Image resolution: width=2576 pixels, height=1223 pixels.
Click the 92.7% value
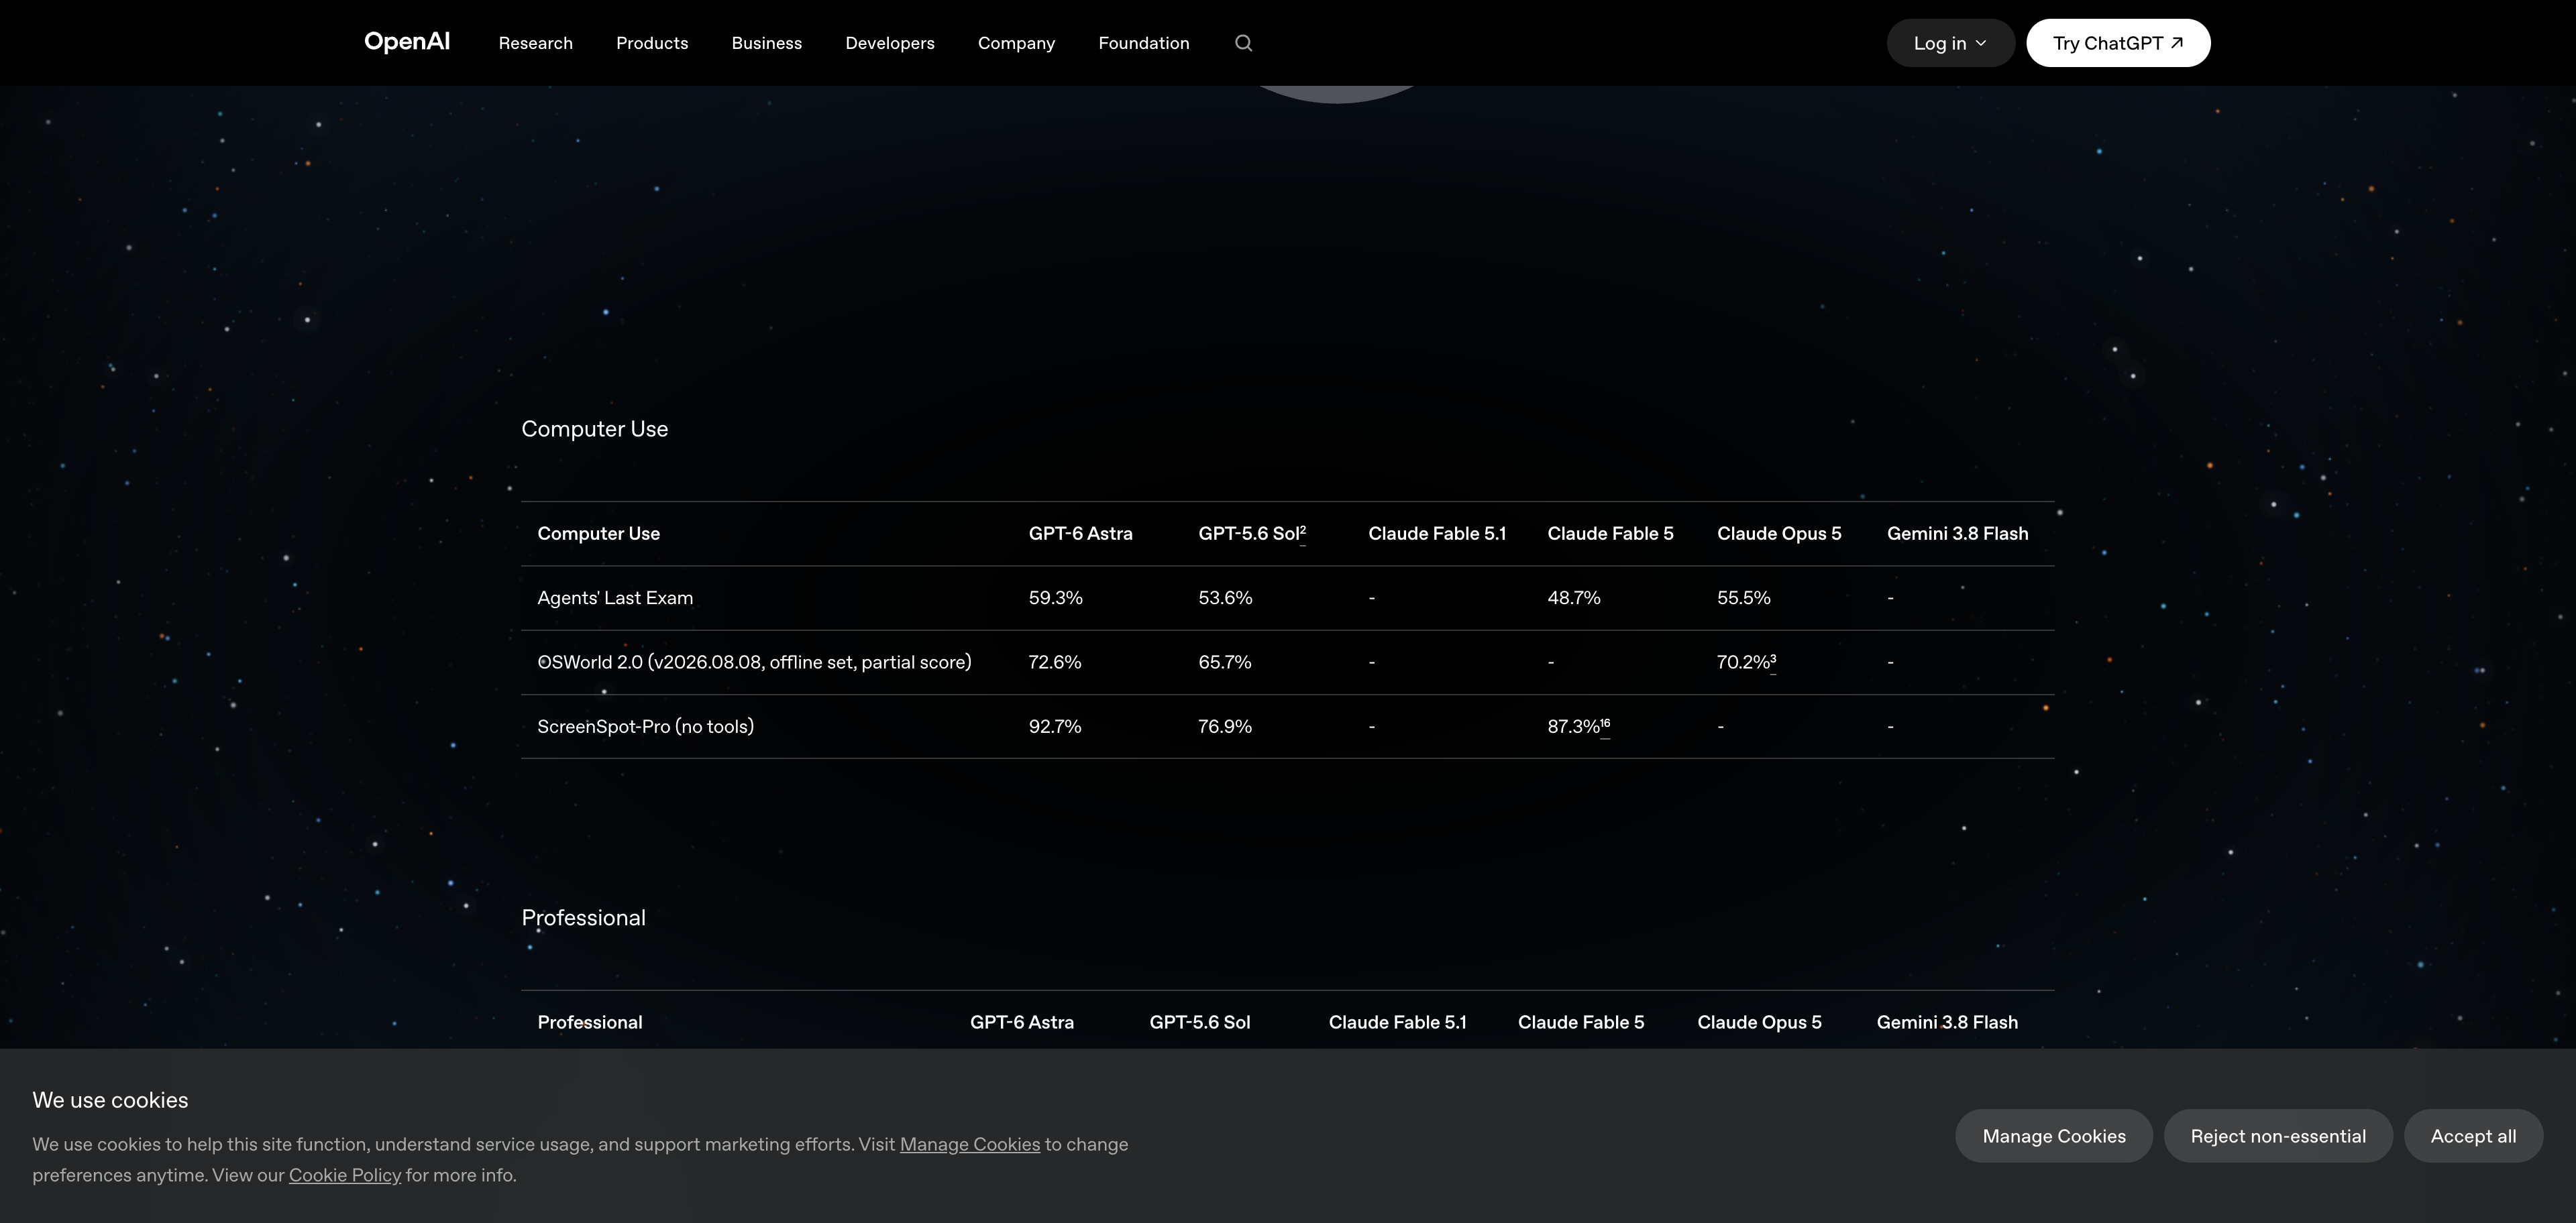(1055, 726)
